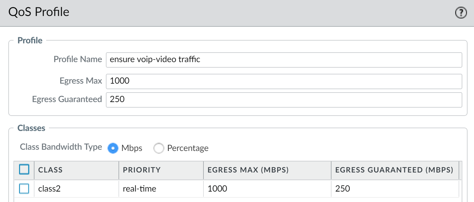This screenshot has width=474, height=202.
Task: Click the profile Egress Guaranteed input field
Action: tap(283, 100)
